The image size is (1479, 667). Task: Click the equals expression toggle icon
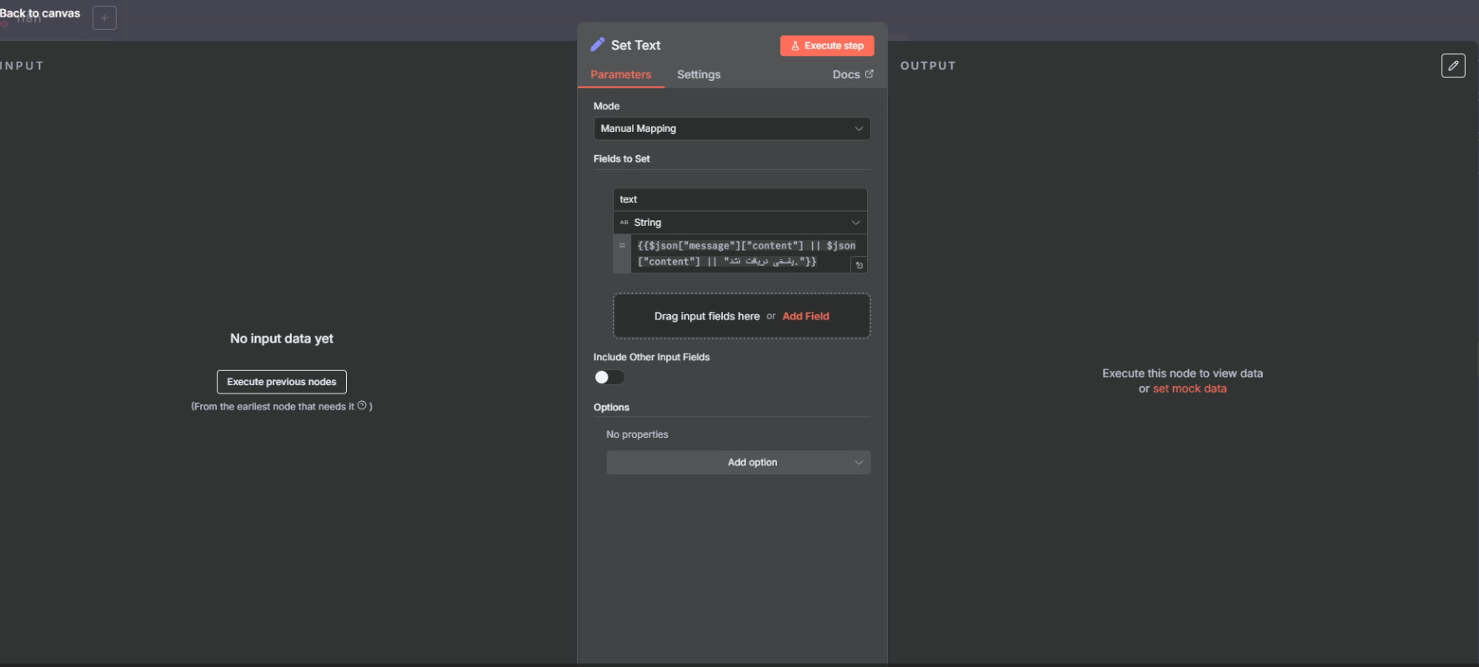click(x=622, y=246)
